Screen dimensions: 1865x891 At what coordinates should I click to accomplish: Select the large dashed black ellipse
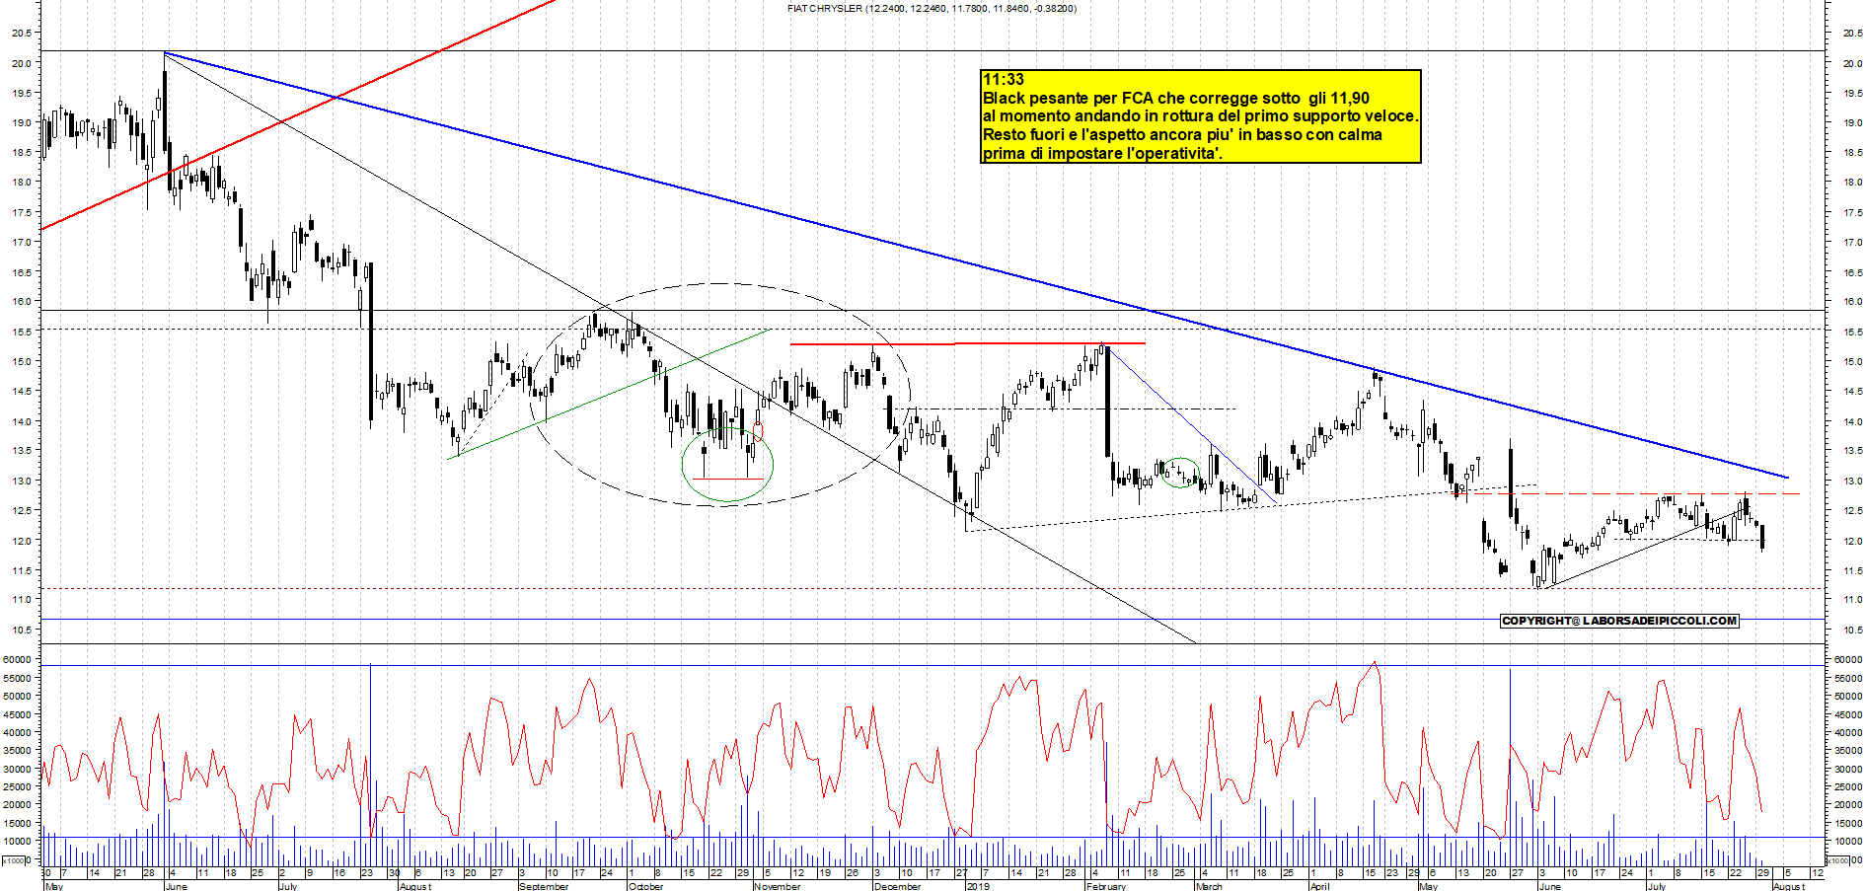click(x=719, y=395)
